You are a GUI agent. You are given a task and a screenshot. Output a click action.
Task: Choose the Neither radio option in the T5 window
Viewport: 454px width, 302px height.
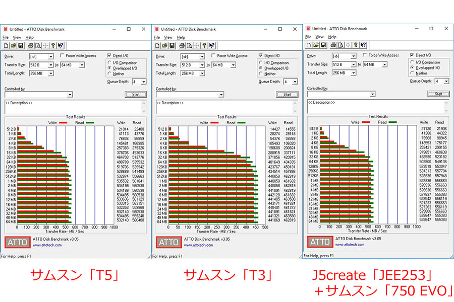[x=109, y=73]
